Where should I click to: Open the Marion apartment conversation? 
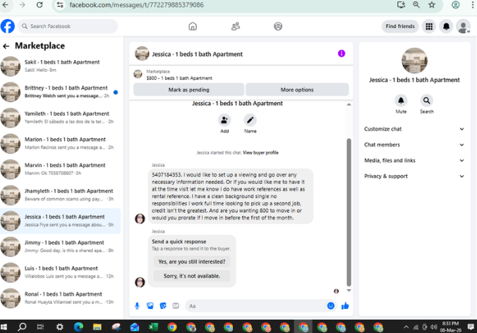(60, 143)
